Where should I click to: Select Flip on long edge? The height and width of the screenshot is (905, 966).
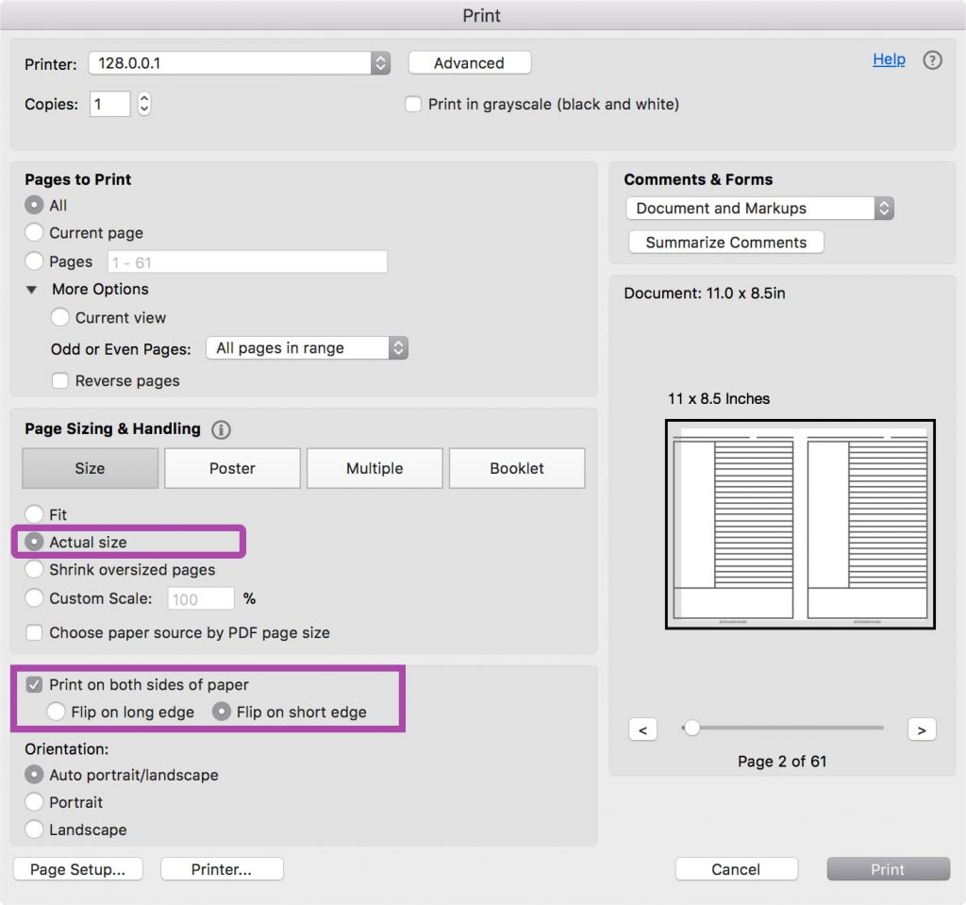click(57, 712)
